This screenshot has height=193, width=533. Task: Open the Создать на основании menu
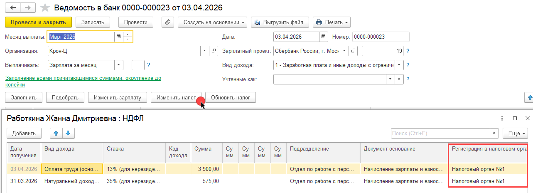pos(212,22)
